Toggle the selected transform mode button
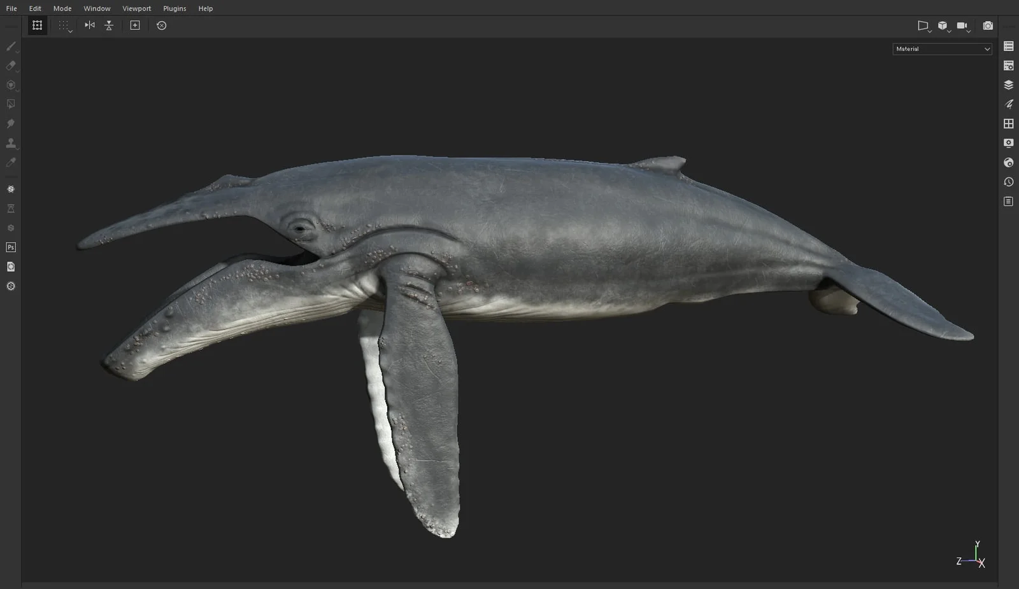The image size is (1019, 589). (x=36, y=25)
